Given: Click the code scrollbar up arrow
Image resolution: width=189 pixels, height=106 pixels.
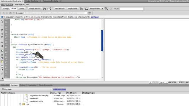Looking at the screenshot, I should [102, 20].
